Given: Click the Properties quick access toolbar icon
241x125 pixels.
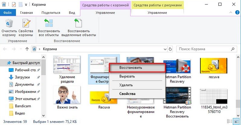Looking at the screenshot, I should 14,5.
